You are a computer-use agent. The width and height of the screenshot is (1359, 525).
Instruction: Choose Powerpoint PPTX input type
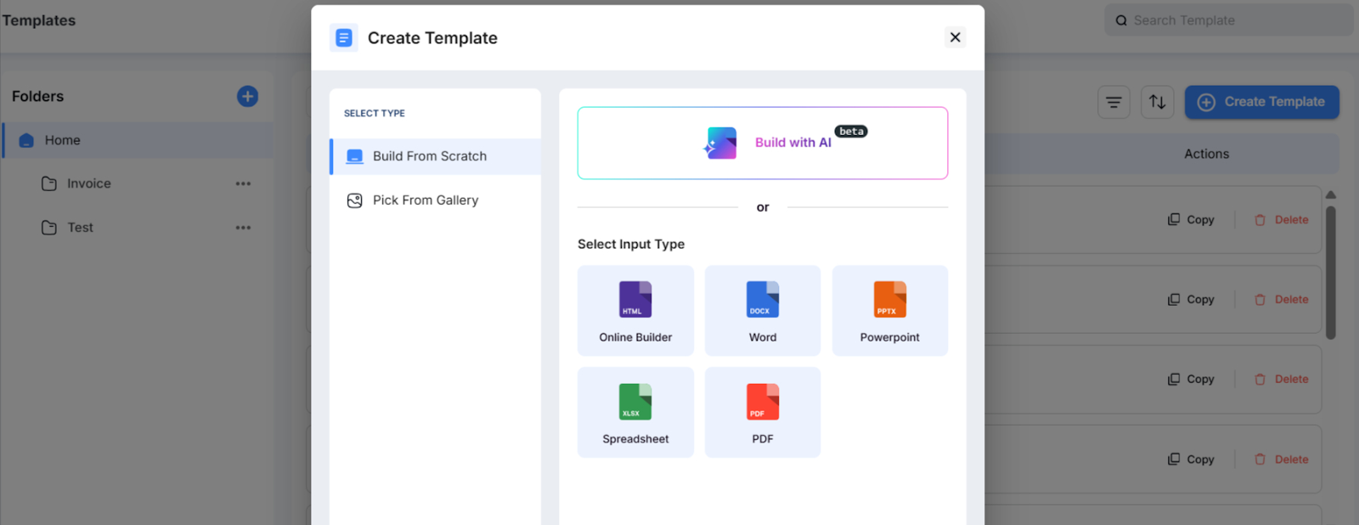tap(889, 311)
